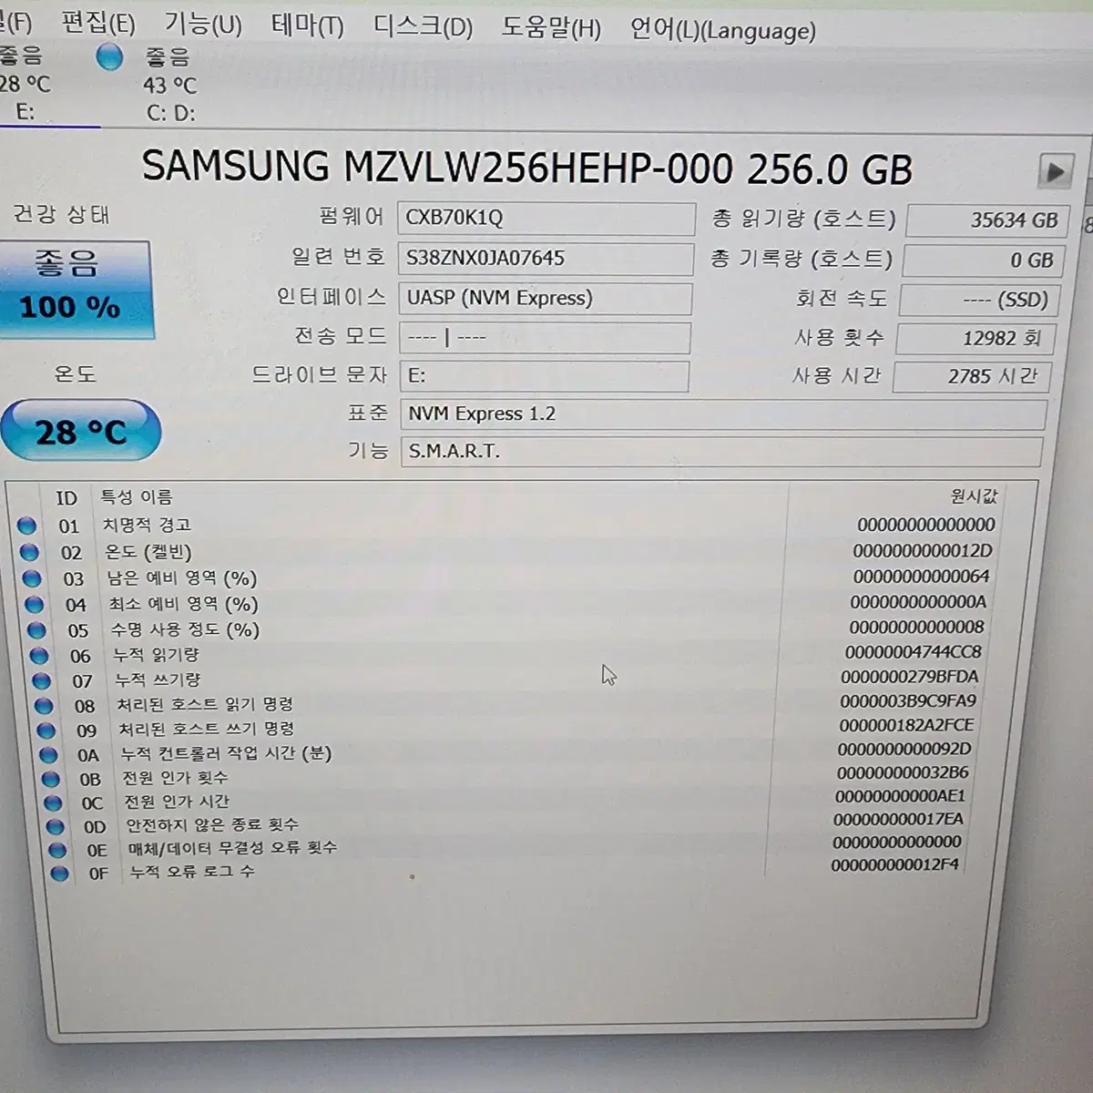Click the firmware field CXB70K1Q
The height and width of the screenshot is (1093, 1093).
click(546, 219)
